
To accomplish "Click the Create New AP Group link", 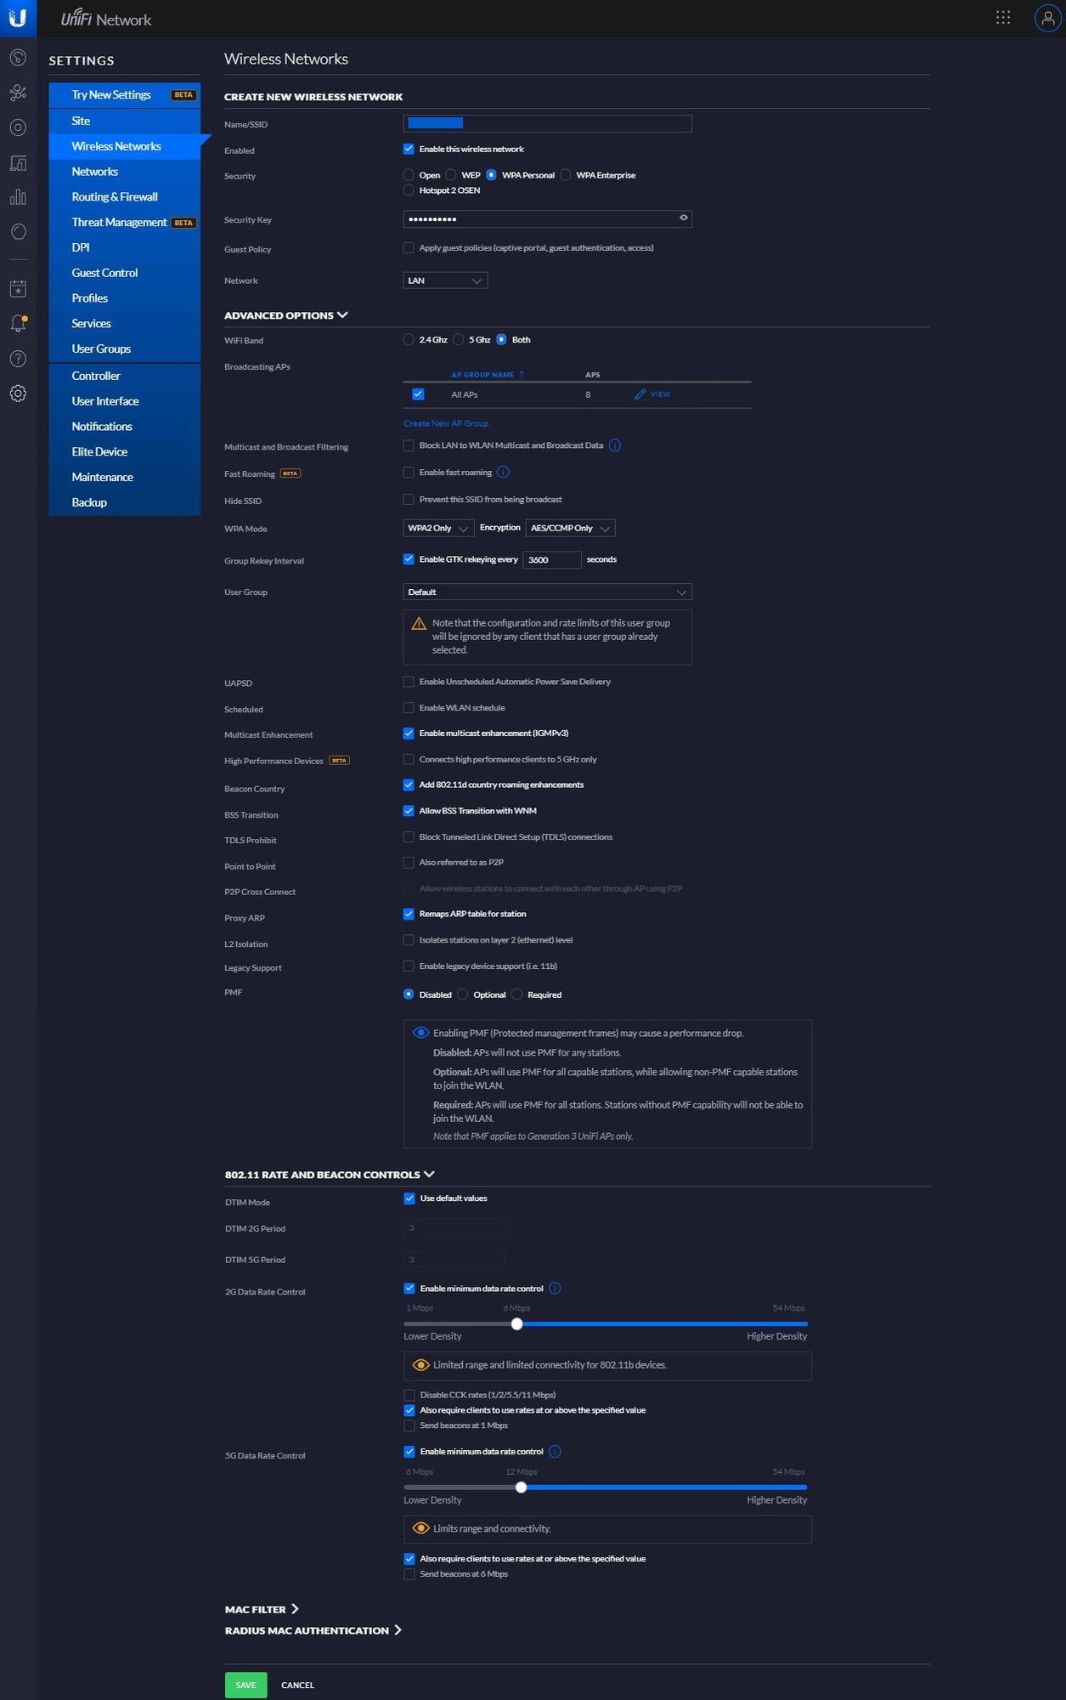I will pos(446,423).
